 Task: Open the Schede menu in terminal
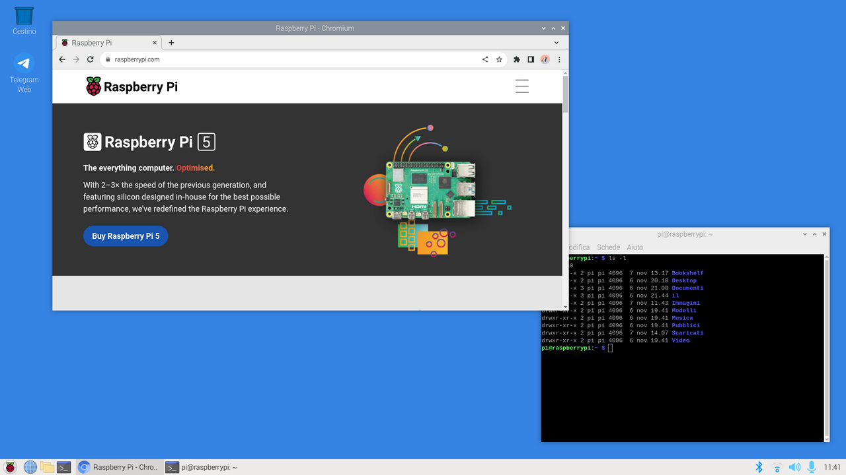tap(608, 247)
